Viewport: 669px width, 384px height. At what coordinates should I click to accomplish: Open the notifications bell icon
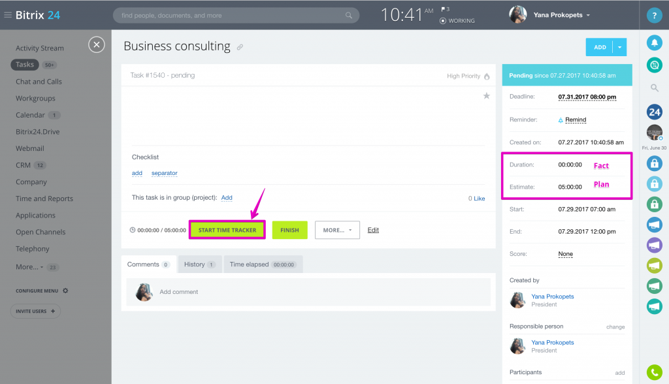(654, 43)
